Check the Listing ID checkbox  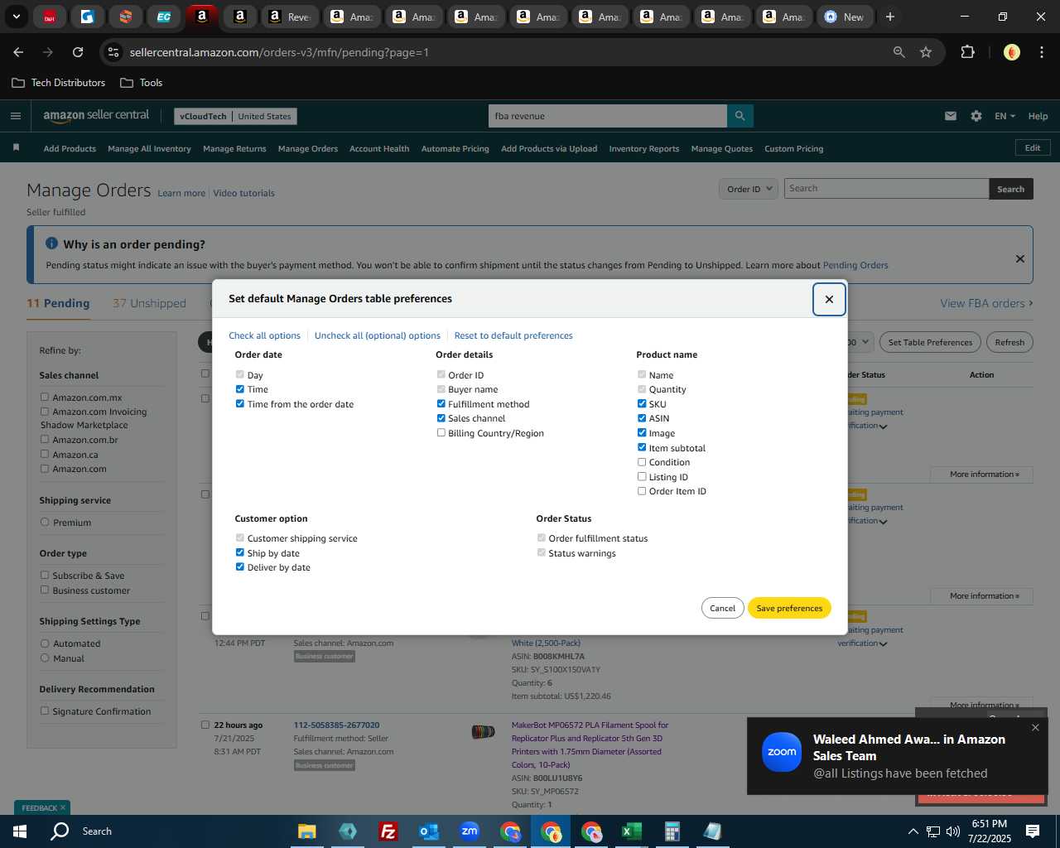642,477
